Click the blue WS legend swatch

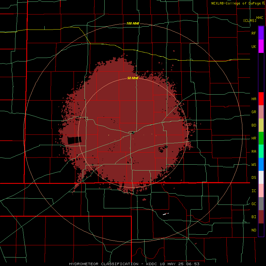261,164
